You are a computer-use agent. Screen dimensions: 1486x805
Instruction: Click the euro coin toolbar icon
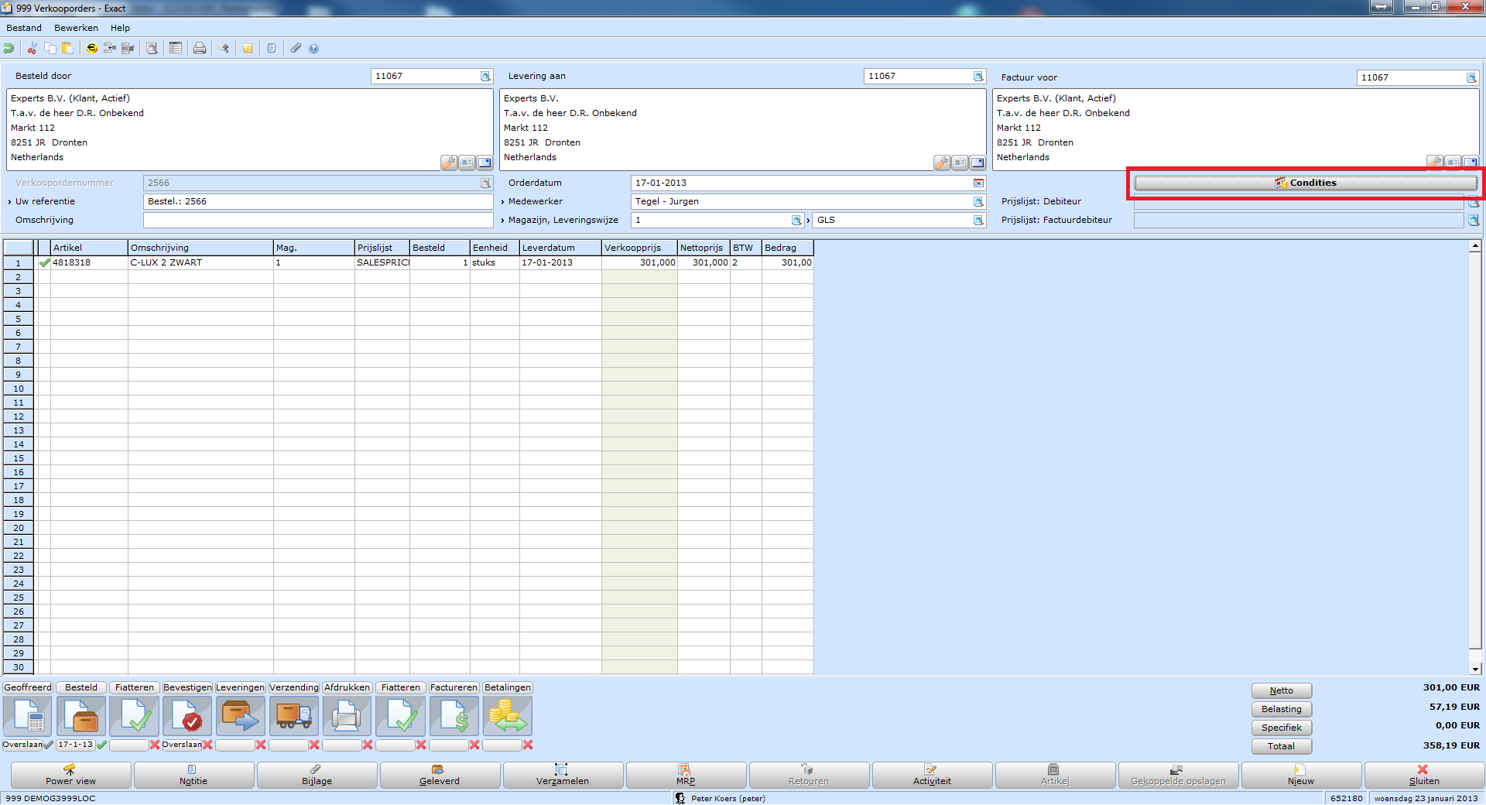point(92,48)
